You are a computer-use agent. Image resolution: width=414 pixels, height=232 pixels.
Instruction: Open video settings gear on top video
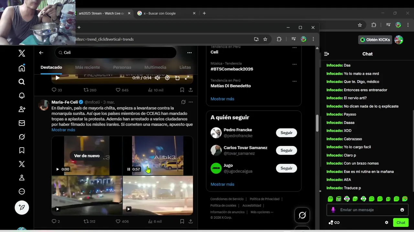tap(167, 78)
